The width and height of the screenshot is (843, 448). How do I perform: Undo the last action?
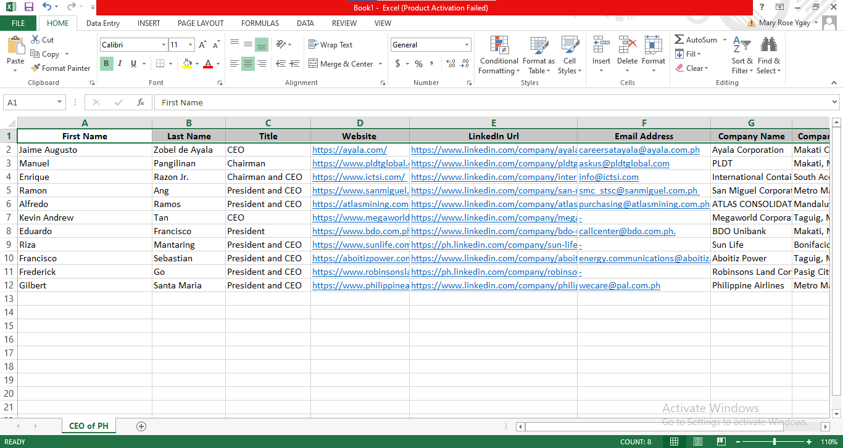pos(48,7)
